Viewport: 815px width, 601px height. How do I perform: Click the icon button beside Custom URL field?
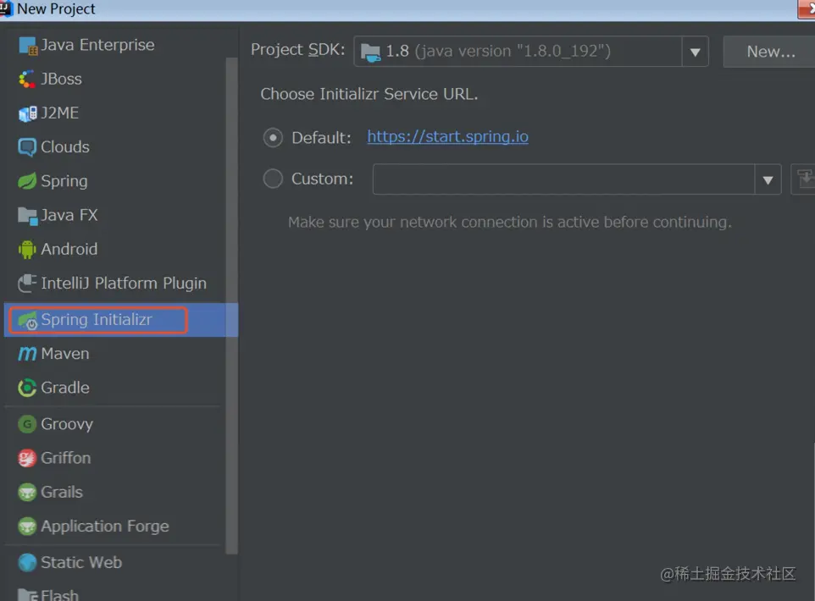[x=804, y=179]
